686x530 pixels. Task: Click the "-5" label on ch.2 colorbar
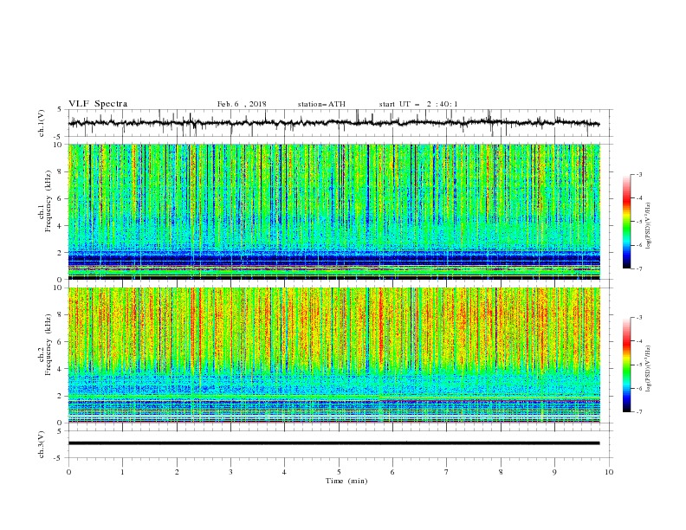[x=639, y=365]
